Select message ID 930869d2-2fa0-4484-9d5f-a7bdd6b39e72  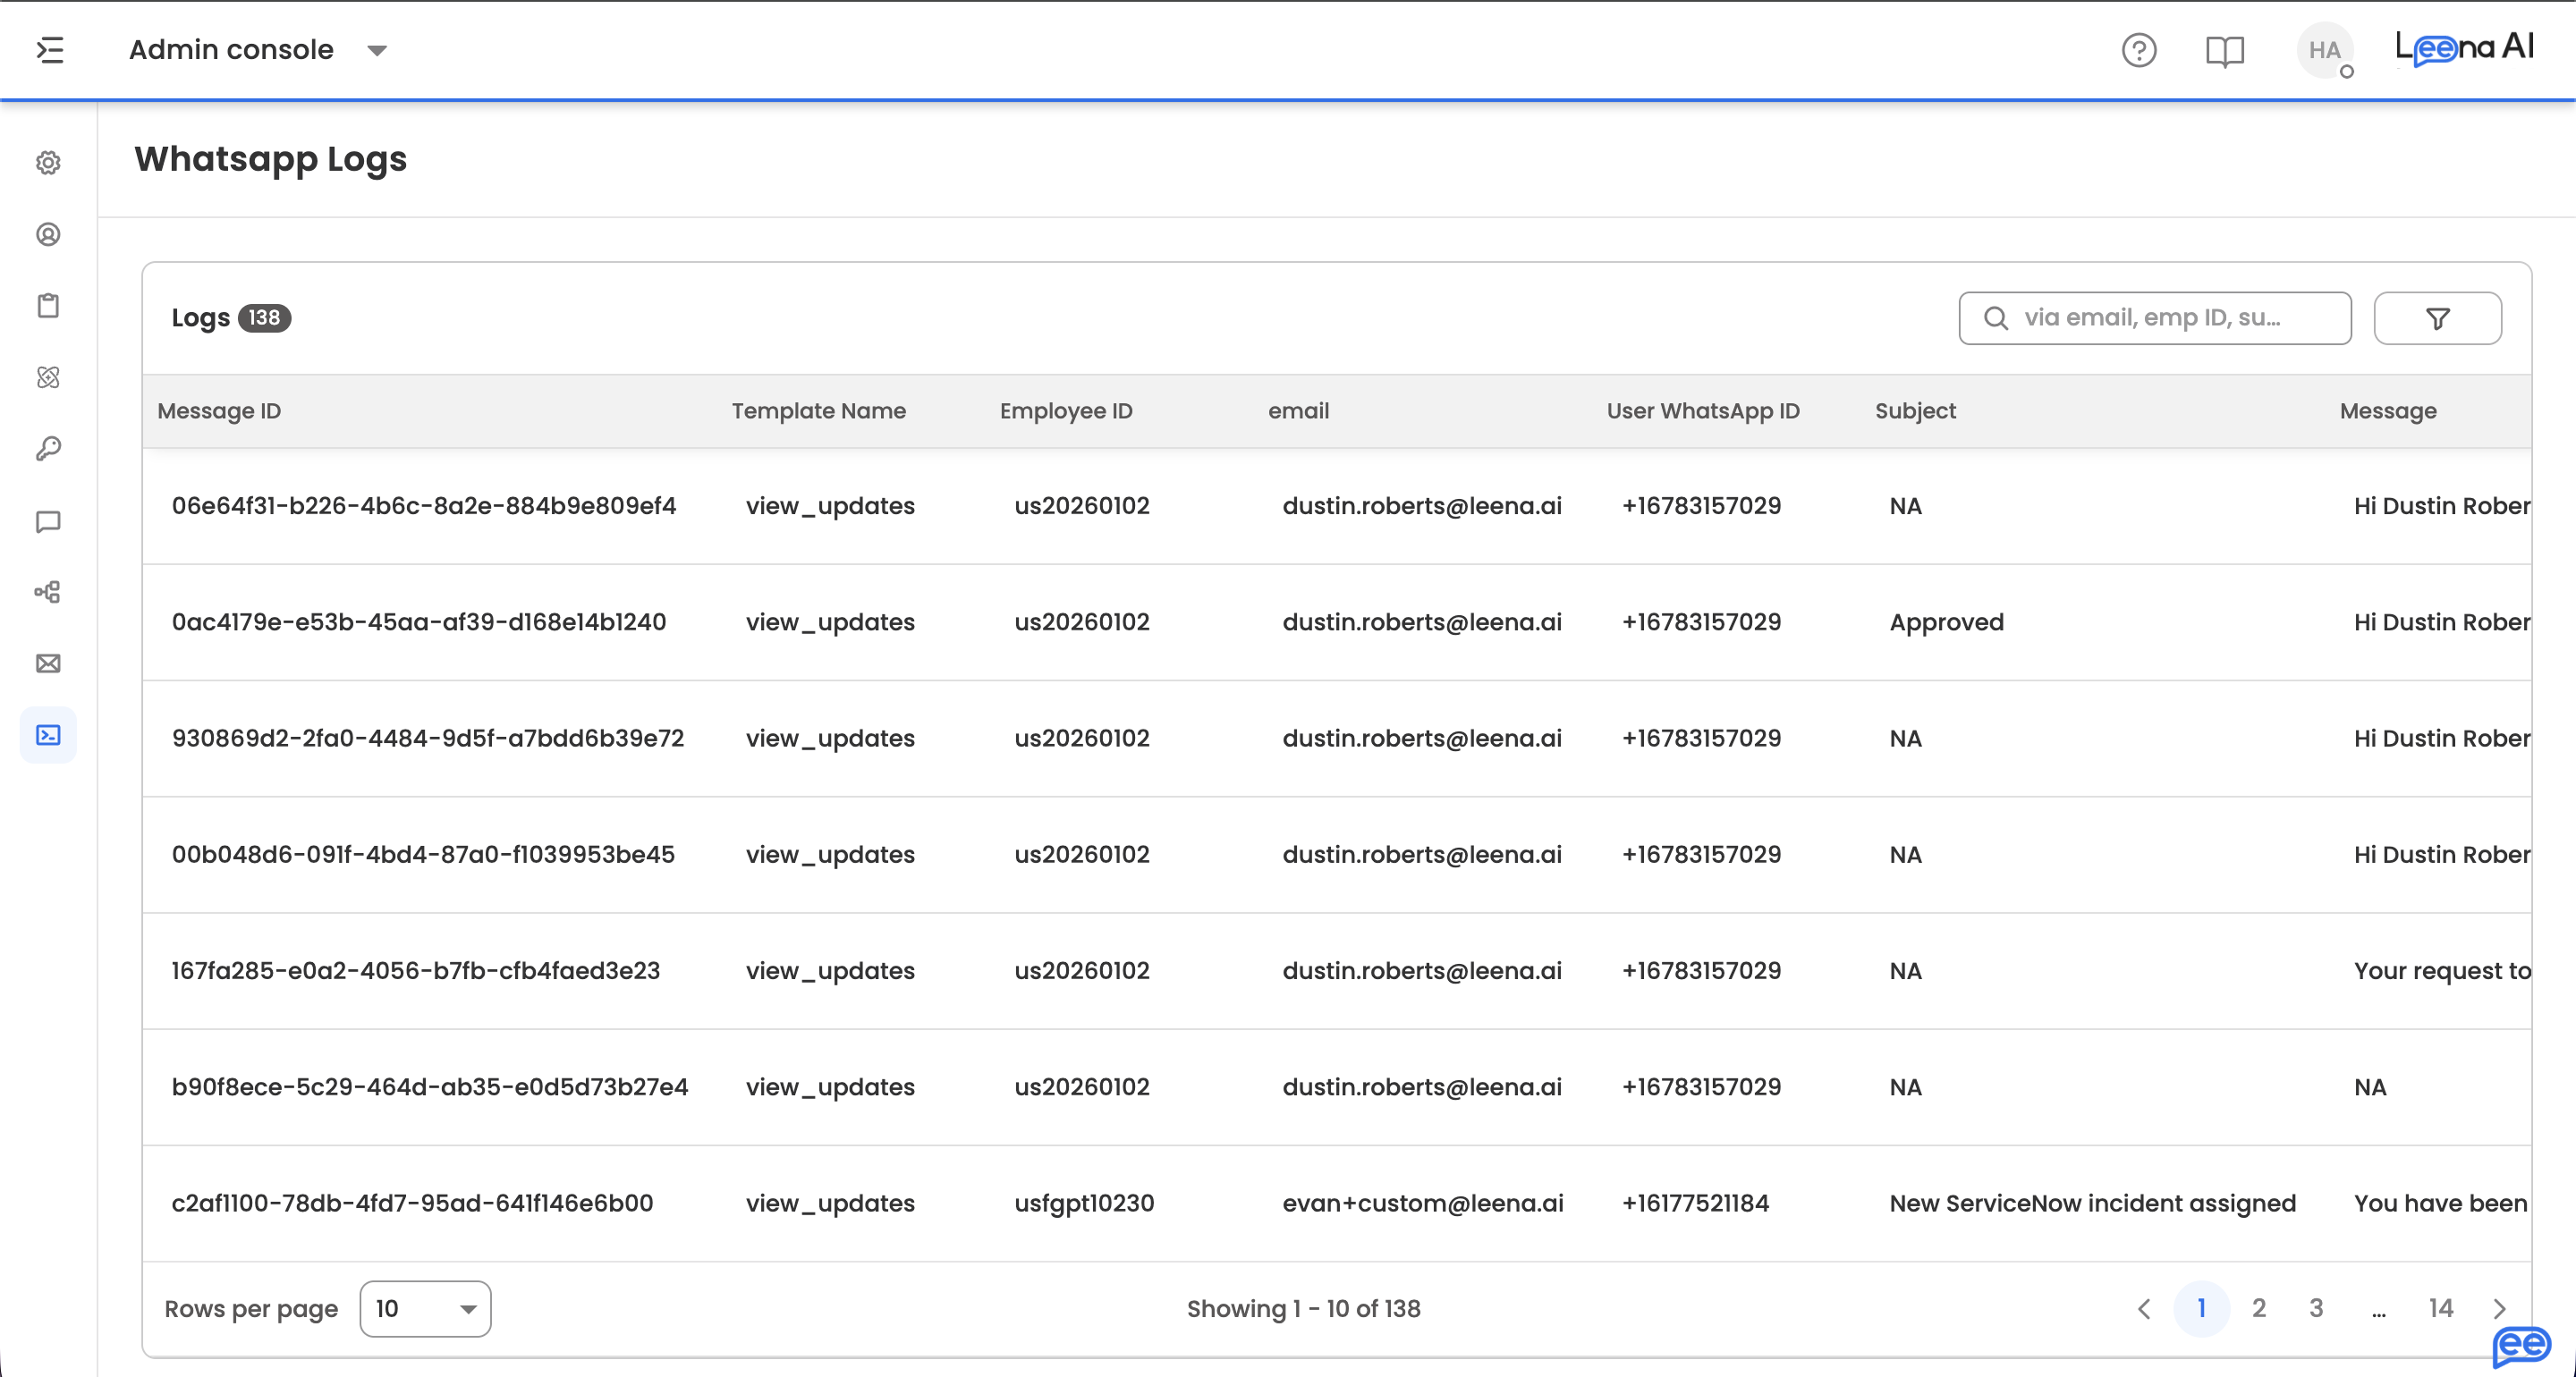428,738
